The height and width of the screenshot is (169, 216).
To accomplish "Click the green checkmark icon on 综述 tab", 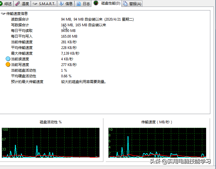I will point(1,4).
